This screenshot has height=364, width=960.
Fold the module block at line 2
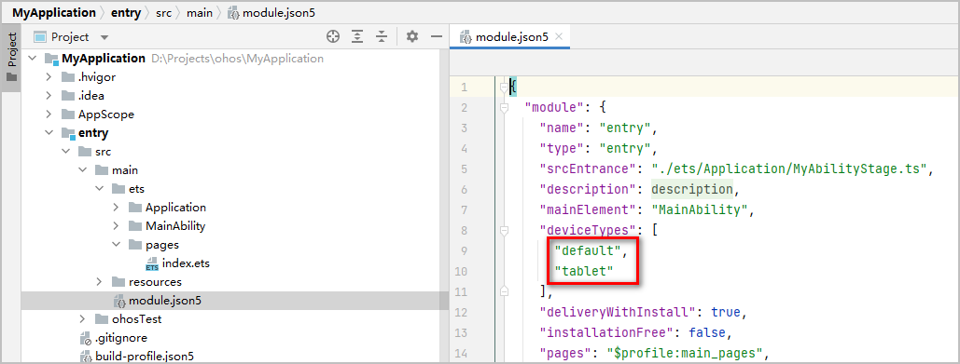(x=505, y=107)
